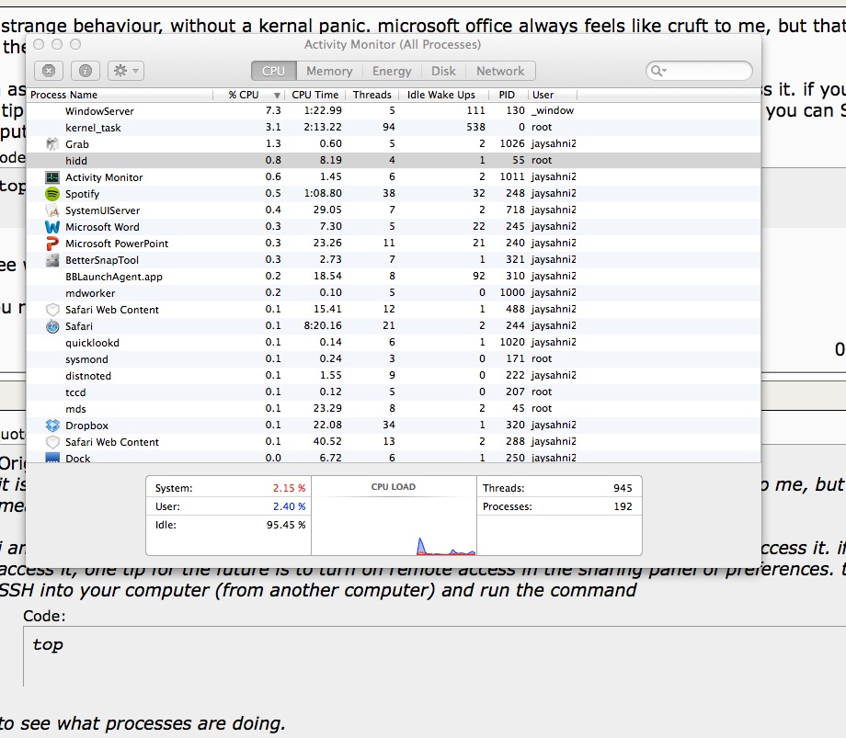Sort by Threads column header
Screen dimensions: 846x738
pos(372,95)
